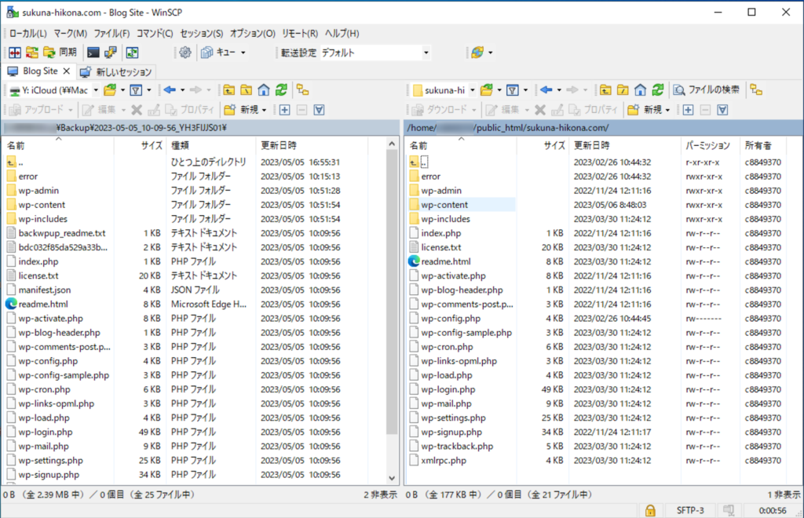Expand the arrow beside the globe refresh icon

pos(491,53)
